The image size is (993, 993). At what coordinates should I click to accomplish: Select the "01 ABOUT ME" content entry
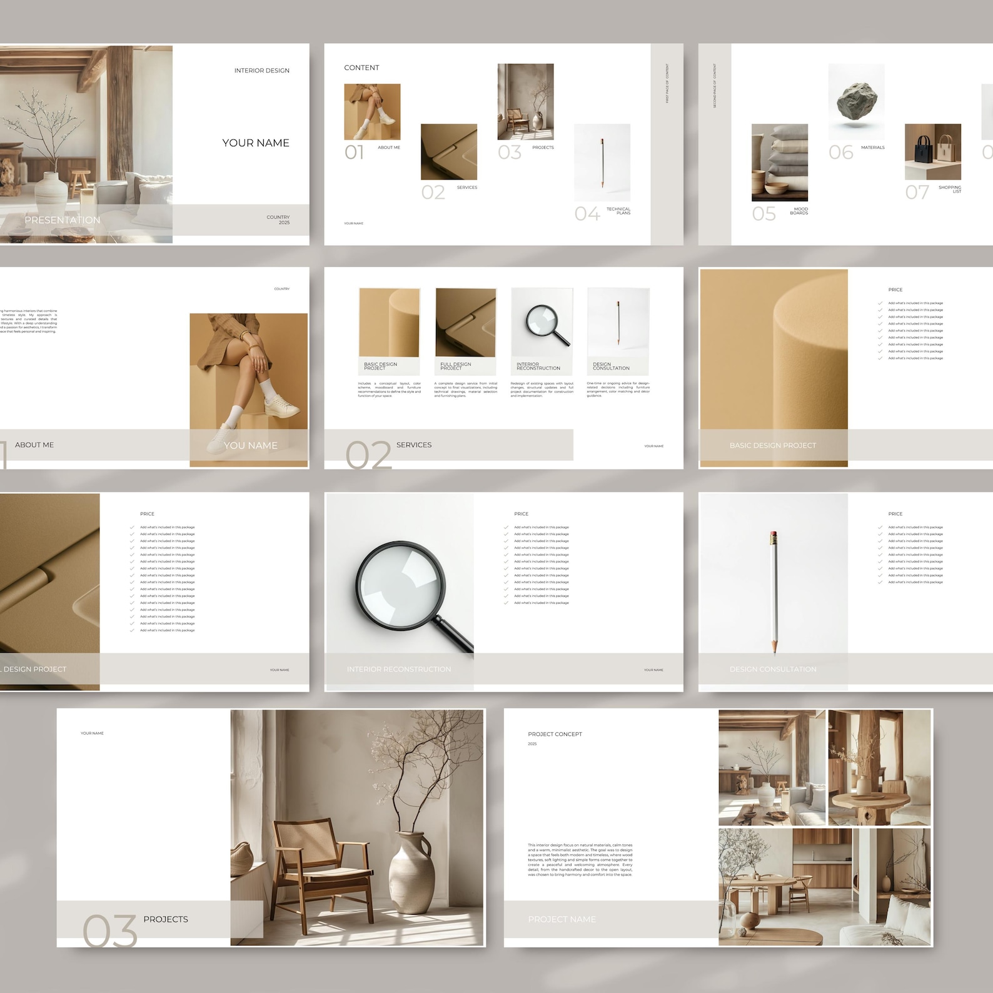(x=373, y=152)
